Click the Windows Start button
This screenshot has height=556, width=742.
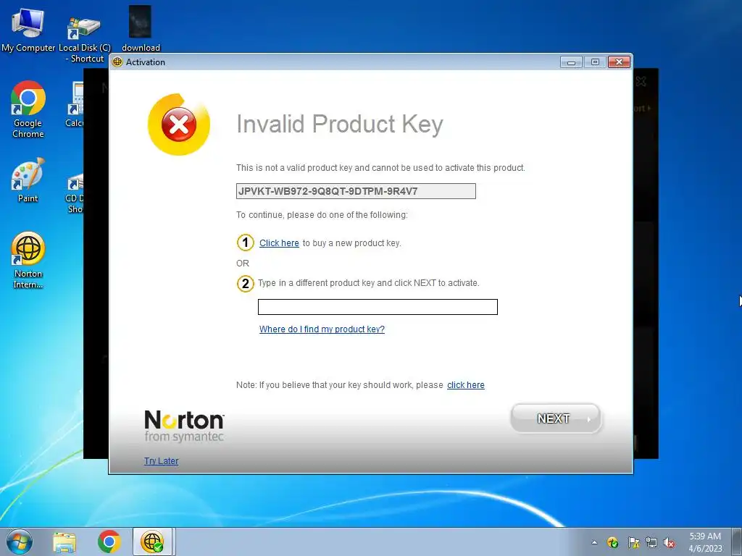click(x=20, y=542)
